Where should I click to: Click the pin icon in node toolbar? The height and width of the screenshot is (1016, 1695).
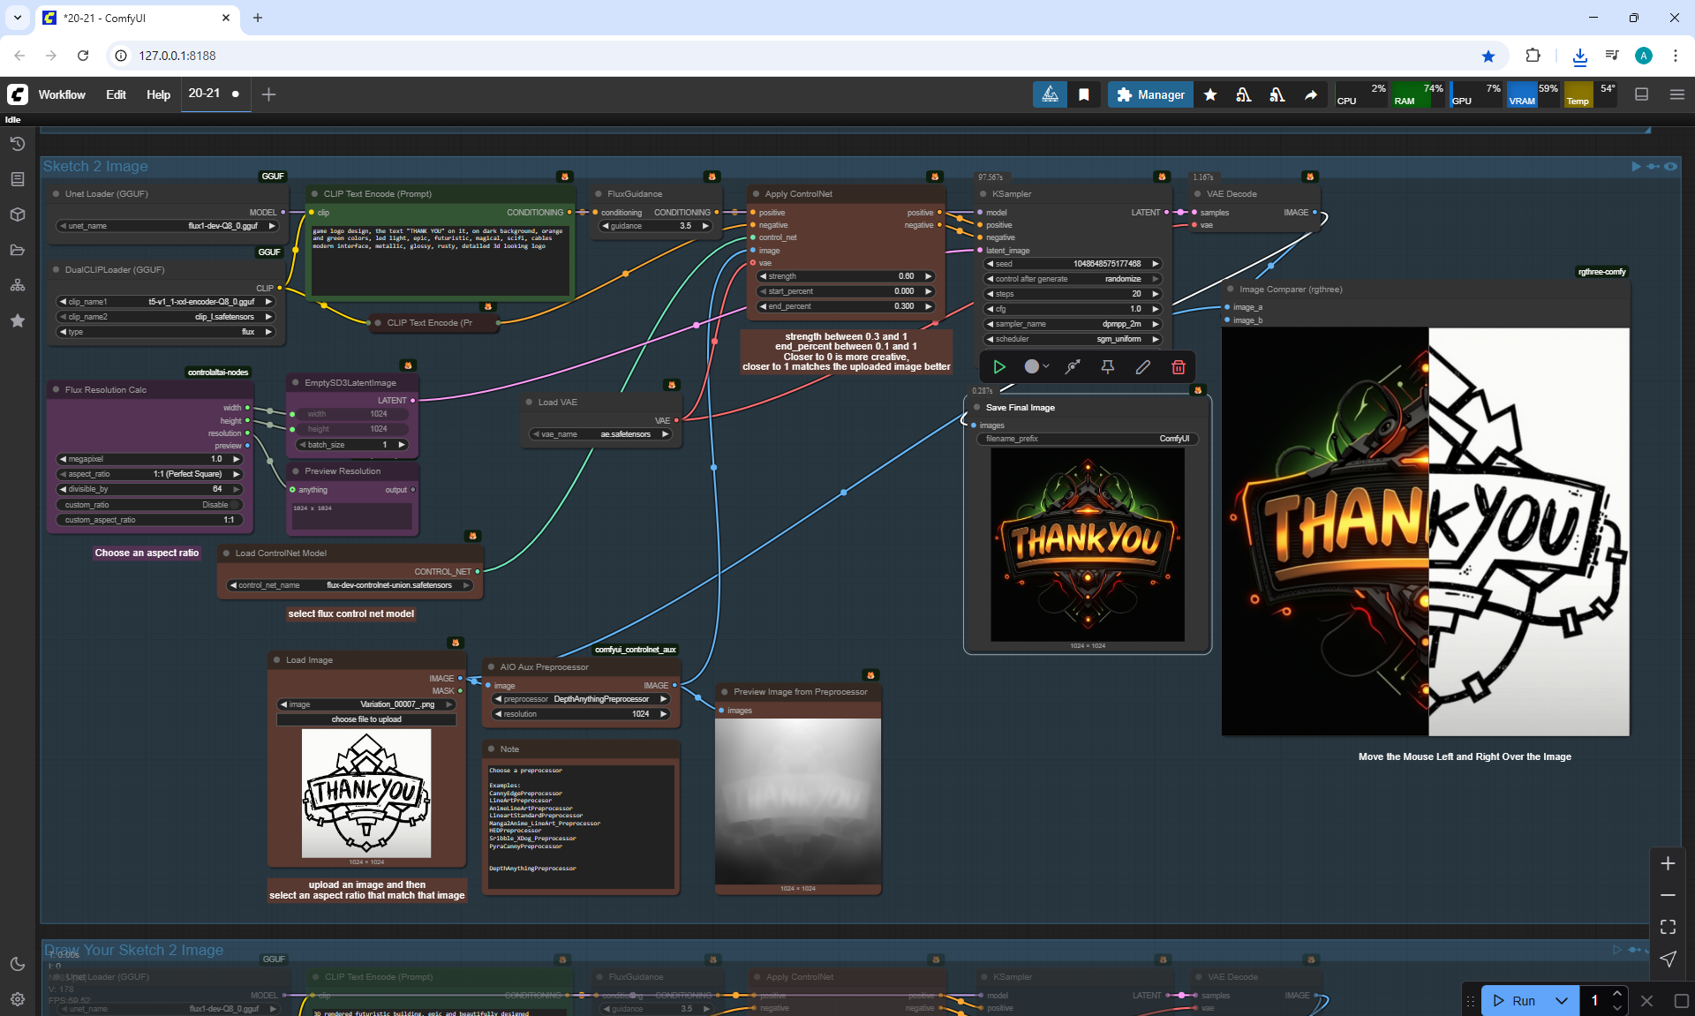[1107, 366]
